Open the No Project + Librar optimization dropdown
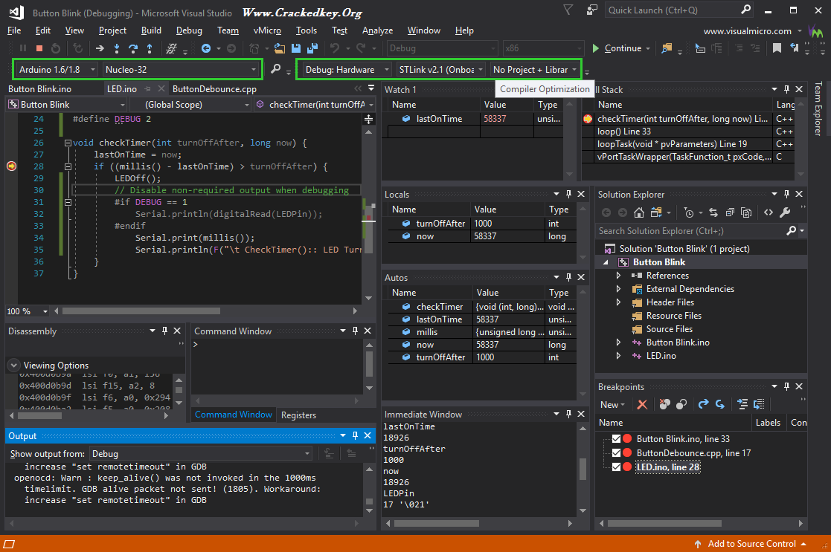The width and height of the screenshot is (831, 552). coord(534,69)
